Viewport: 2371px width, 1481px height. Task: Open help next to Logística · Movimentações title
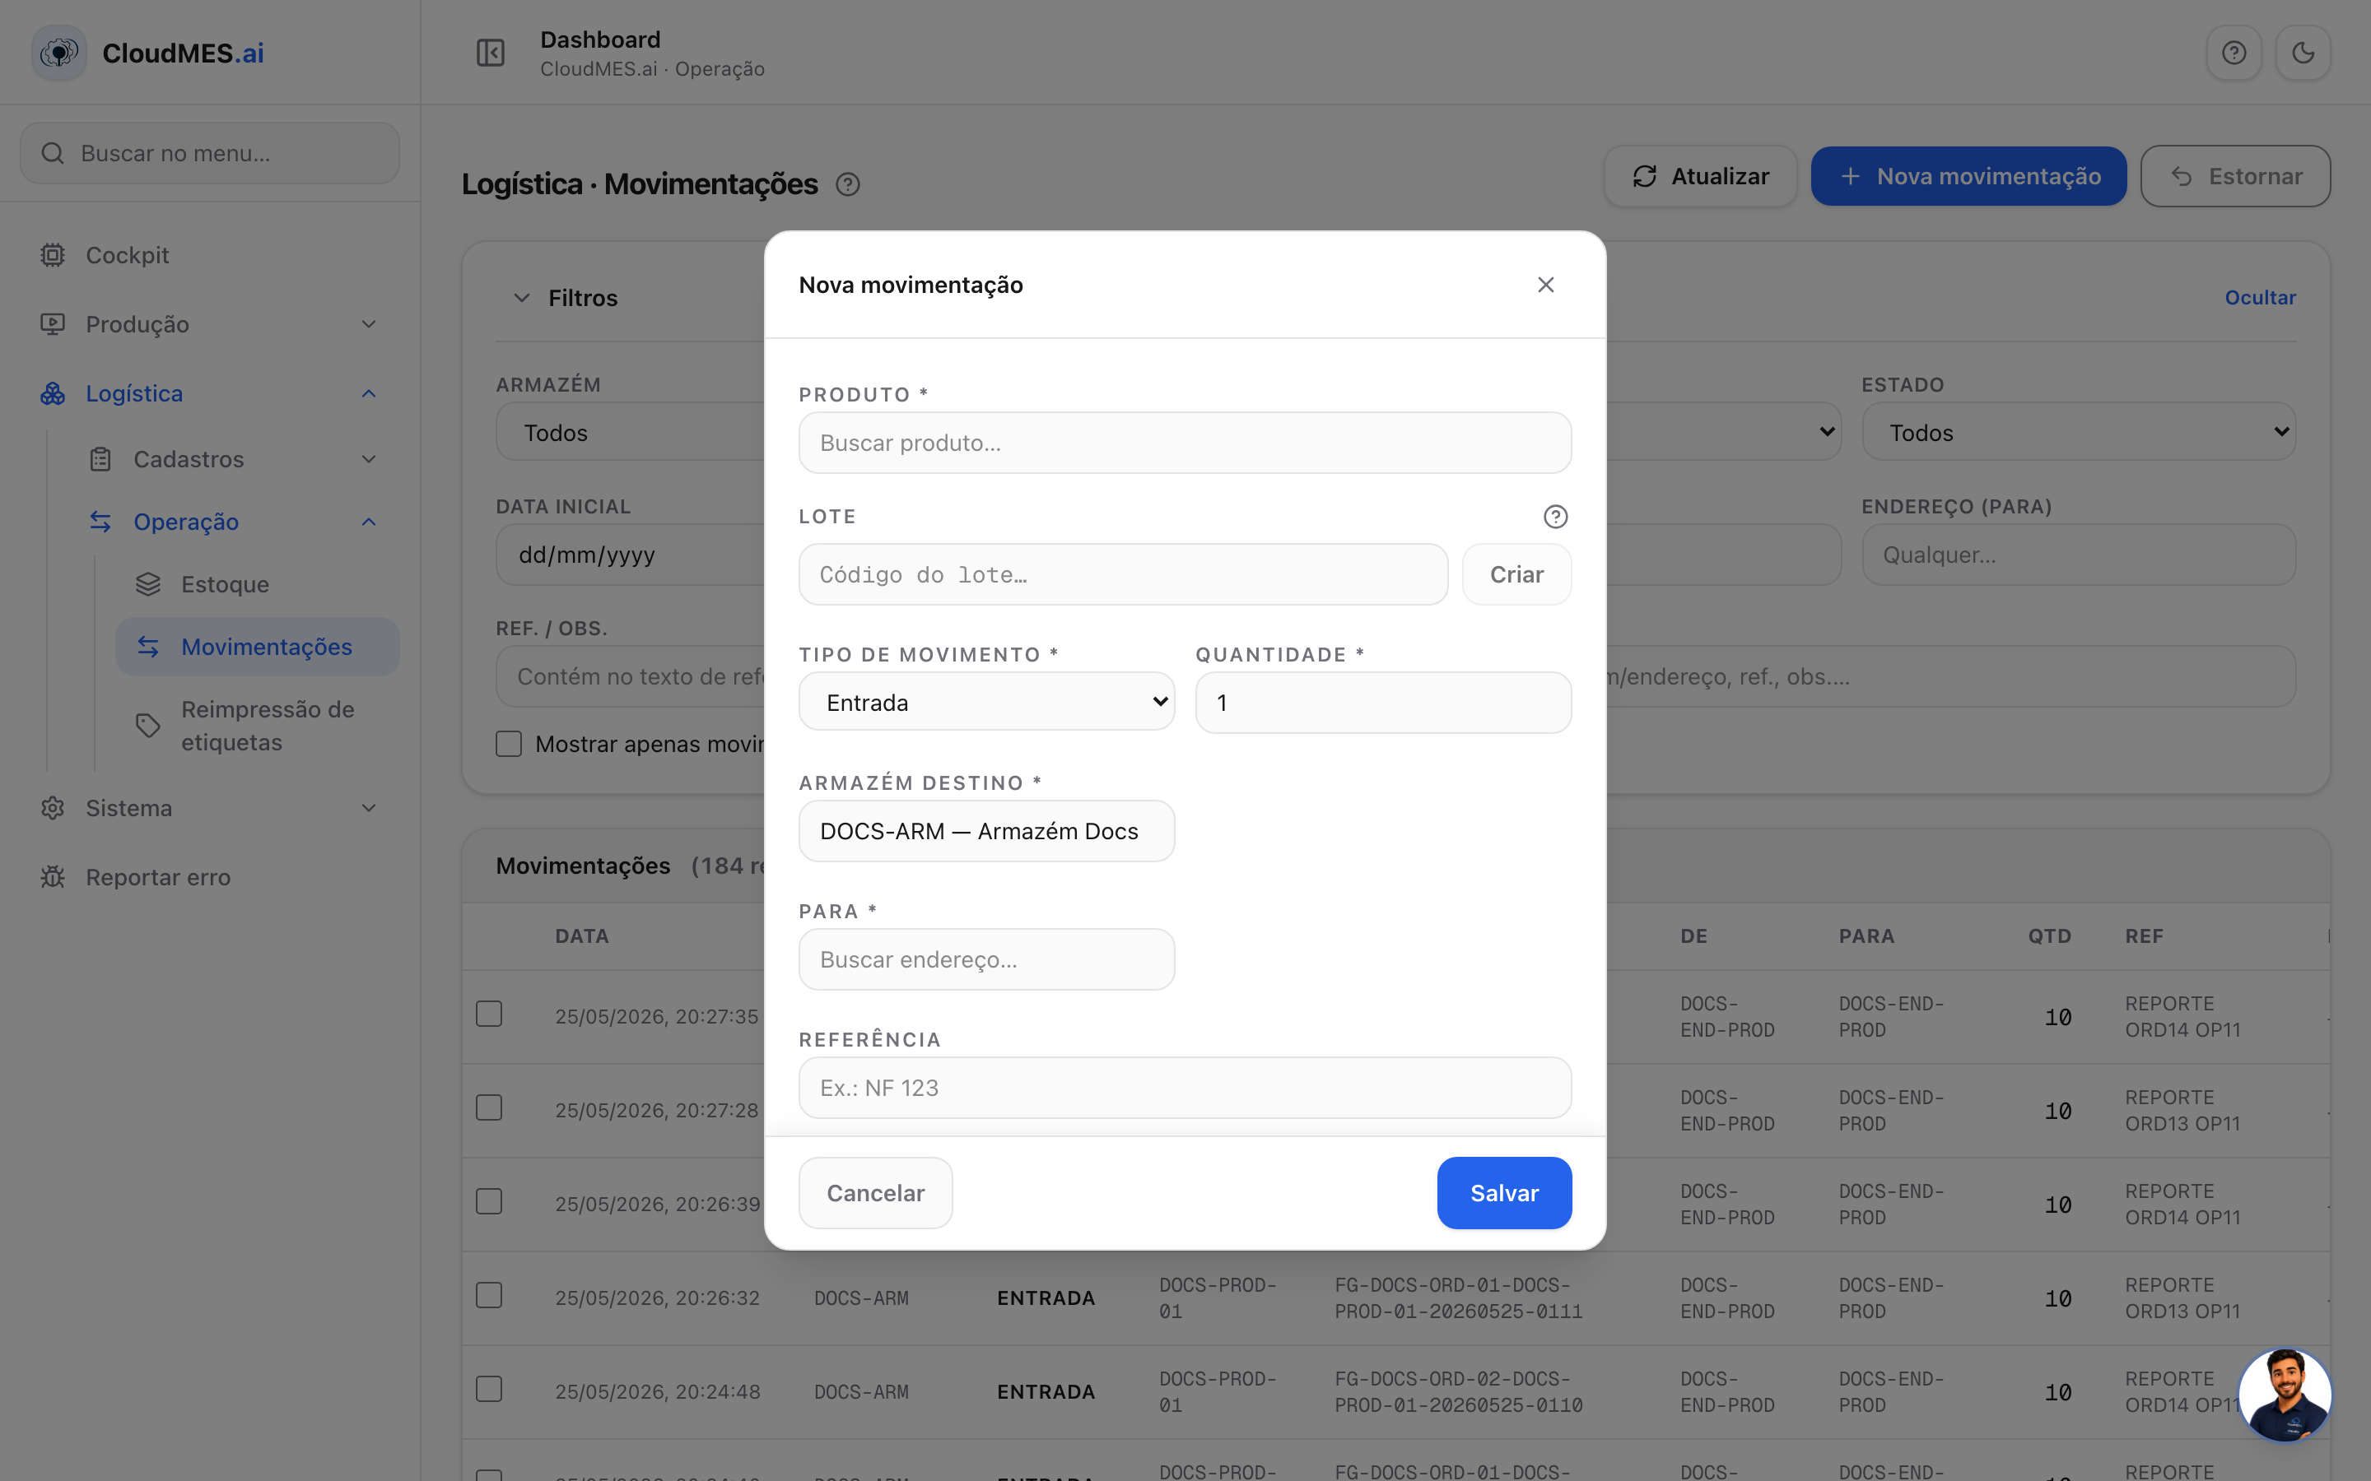(x=849, y=184)
